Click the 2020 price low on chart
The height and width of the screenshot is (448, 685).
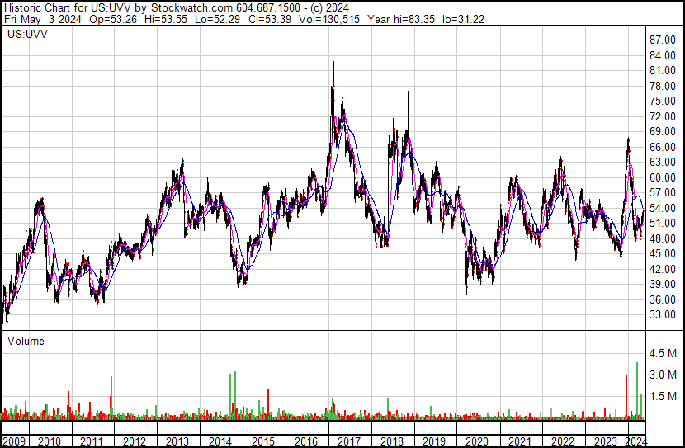(x=467, y=290)
